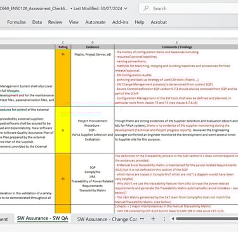
Task: Select the cell starting '2 checks = 2 major inconsistencies'
Action: [176, 209]
